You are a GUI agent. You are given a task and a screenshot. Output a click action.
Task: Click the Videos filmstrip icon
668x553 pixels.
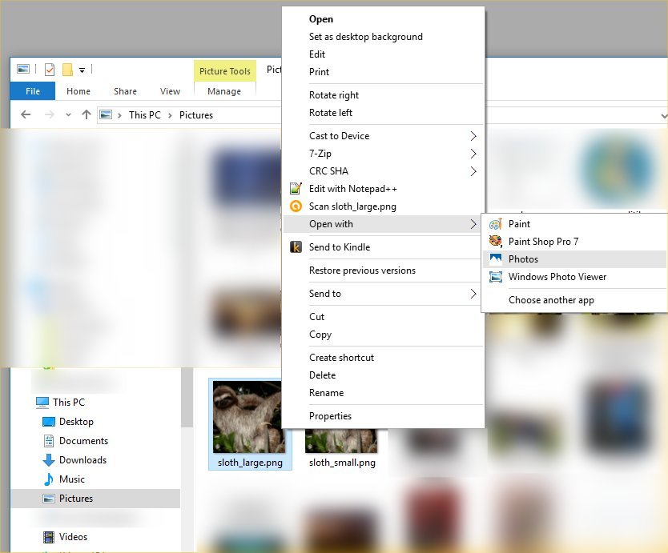pos(49,537)
